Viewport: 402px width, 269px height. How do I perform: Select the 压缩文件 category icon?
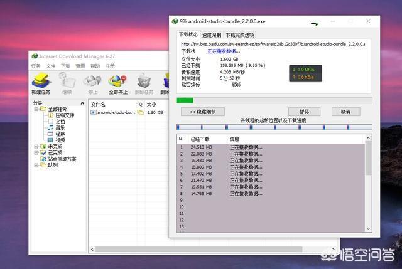click(x=50, y=115)
